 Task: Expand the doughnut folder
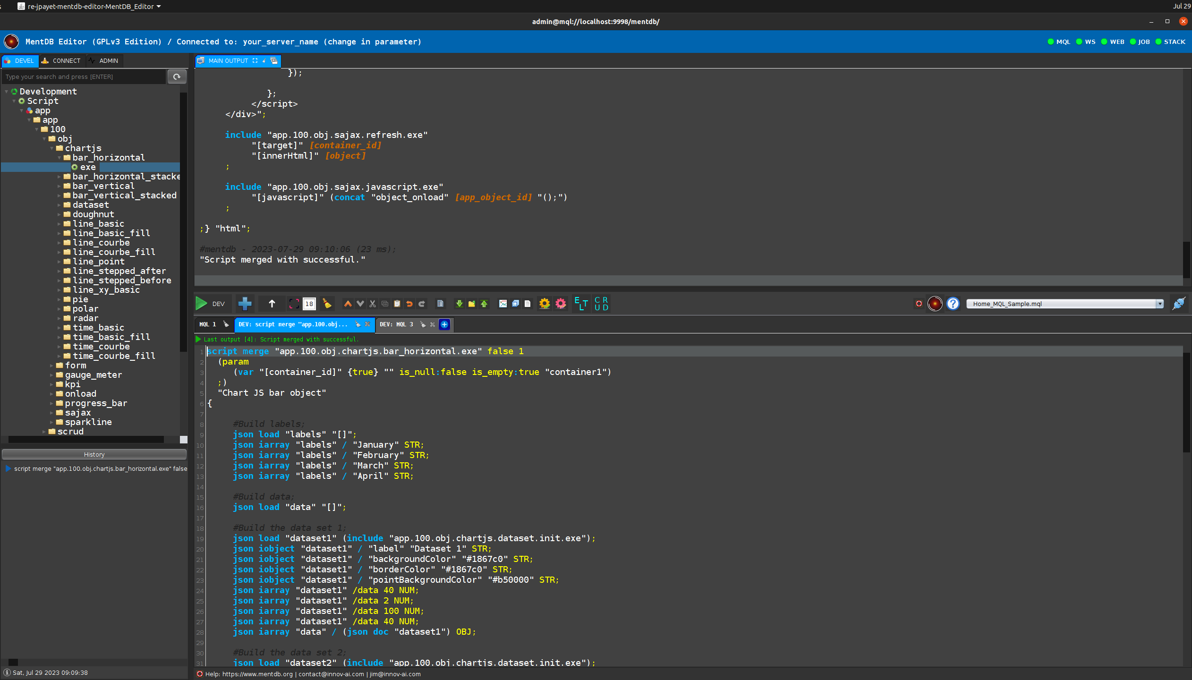coord(59,214)
